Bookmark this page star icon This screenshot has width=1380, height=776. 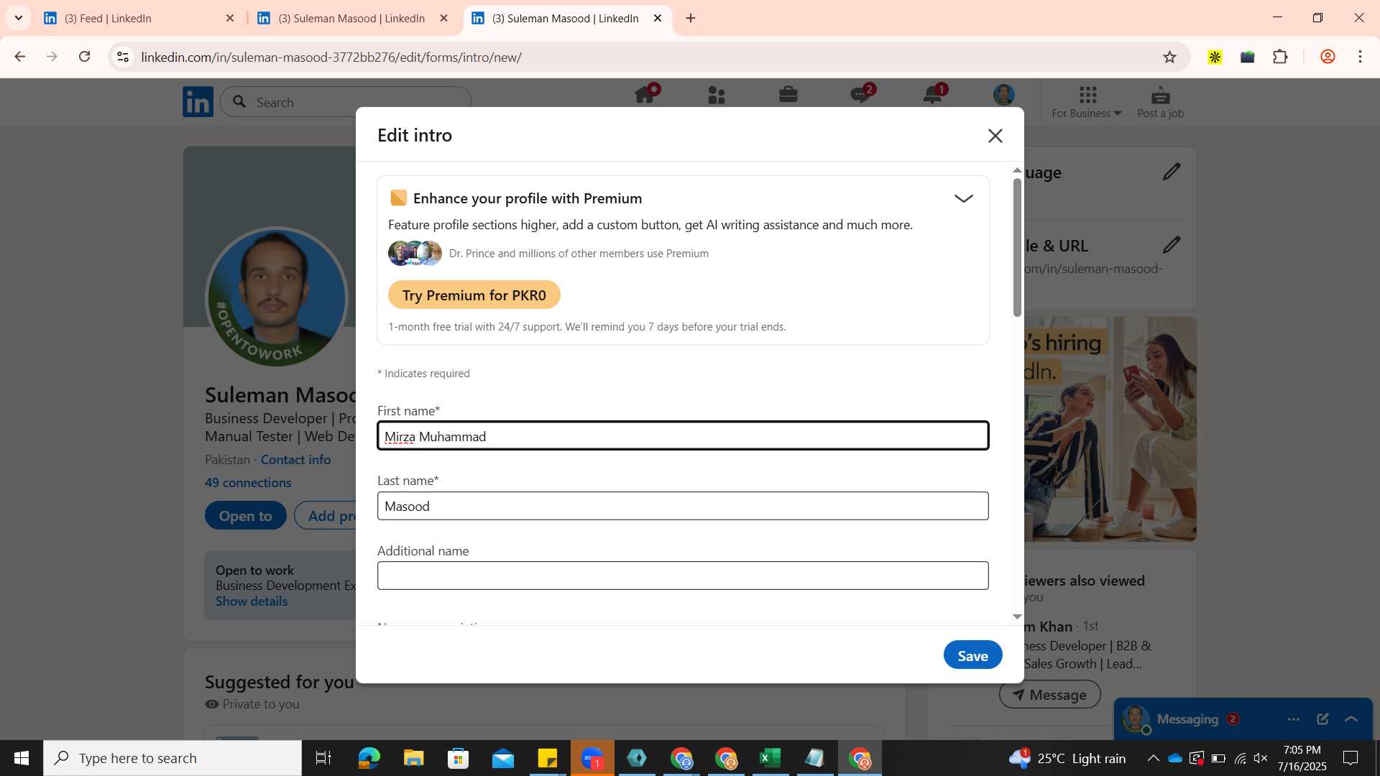[x=1169, y=57]
